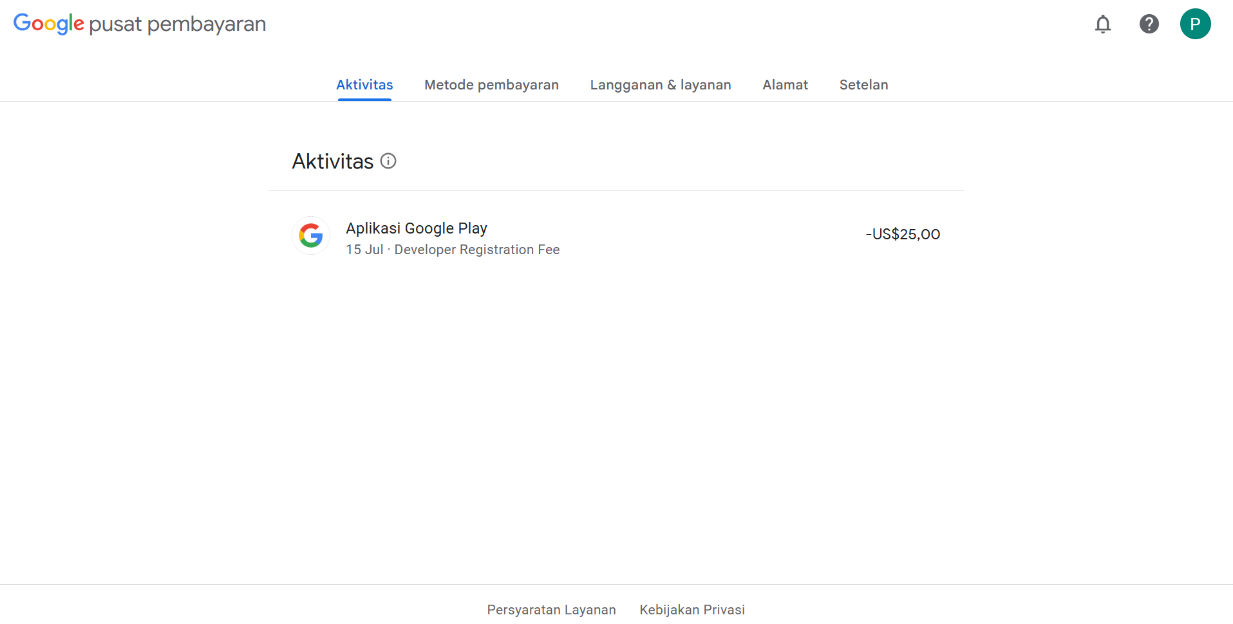The width and height of the screenshot is (1233, 624).
Task: Click the Google G icon of the transaction
Action: pos(311,235)
